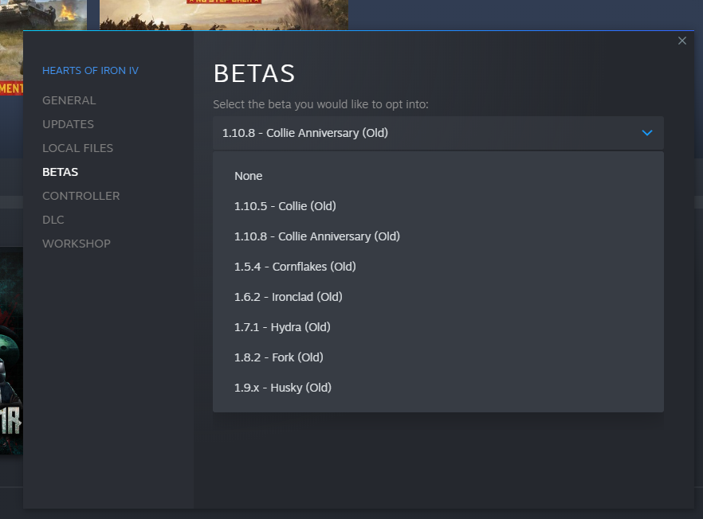Pick the 1.6.2 Ironclad (Old) beta
Image resolution: width=703 pixels, height=519 pixels.
tap(288, 296)
